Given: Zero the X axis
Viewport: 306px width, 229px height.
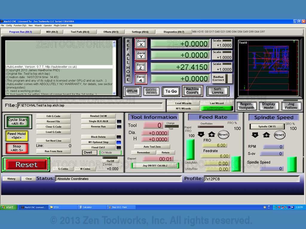Looking at the screenshot, I should point(141,43).
